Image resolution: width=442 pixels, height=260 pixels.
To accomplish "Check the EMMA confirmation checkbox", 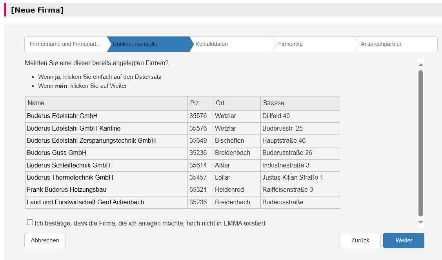I will point(30,222).
